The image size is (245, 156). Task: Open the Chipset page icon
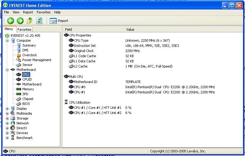pyautogui.click(x=19, y=99)
